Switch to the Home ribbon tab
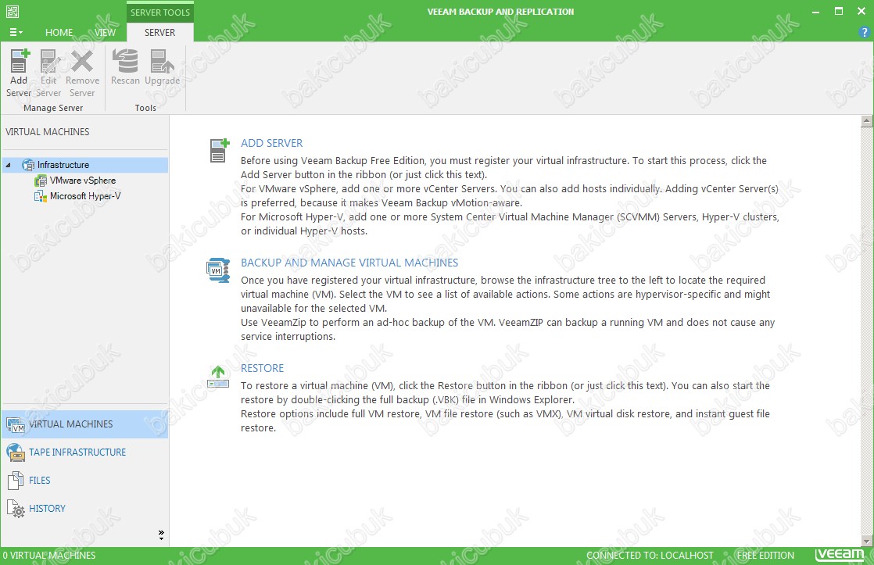 [59, 32]
